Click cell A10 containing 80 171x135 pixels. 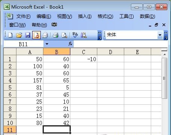click(30, 123)
